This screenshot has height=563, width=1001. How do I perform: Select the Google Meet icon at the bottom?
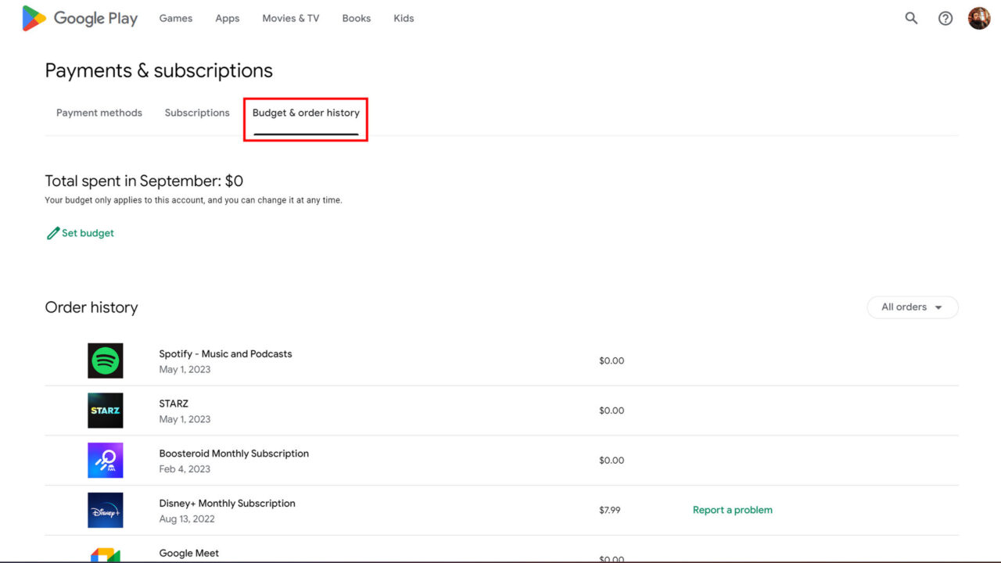(x=105, y=557)
